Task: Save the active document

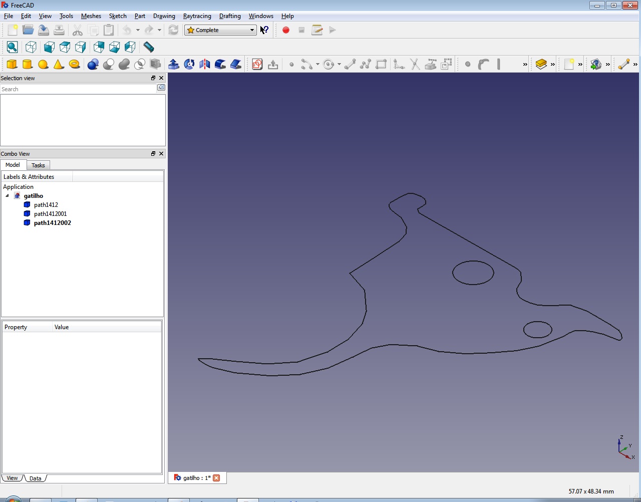Action: (x=44, y=30)
